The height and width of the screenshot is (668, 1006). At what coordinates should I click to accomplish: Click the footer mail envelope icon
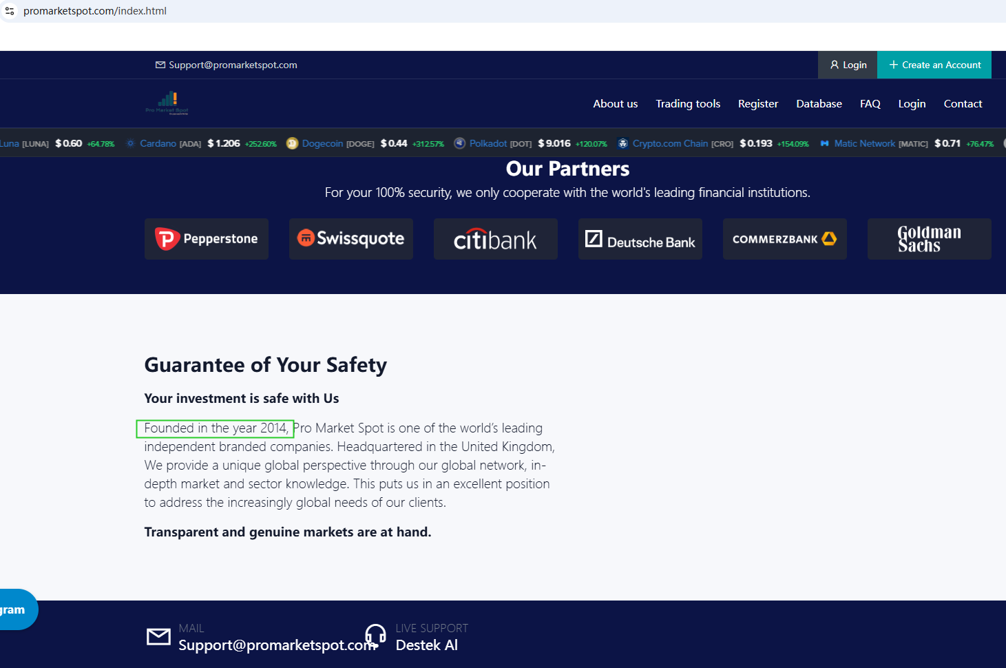point(158,637)
